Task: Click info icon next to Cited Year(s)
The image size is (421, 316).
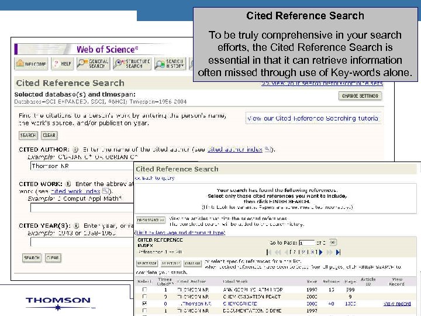Action: (x=76, y=226)
